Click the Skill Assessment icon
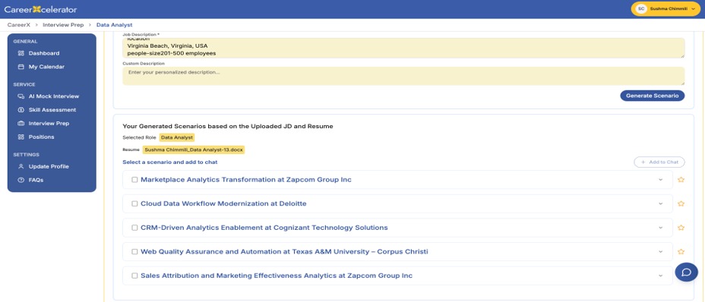The height and width of the screenshot is (302, 705). [21, 110]
